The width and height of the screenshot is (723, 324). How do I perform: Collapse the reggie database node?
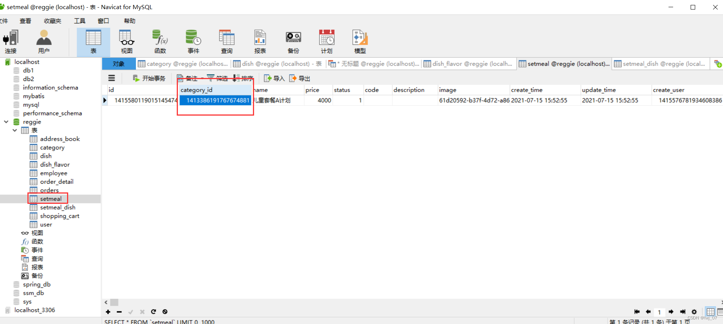[x=6, y=122]
